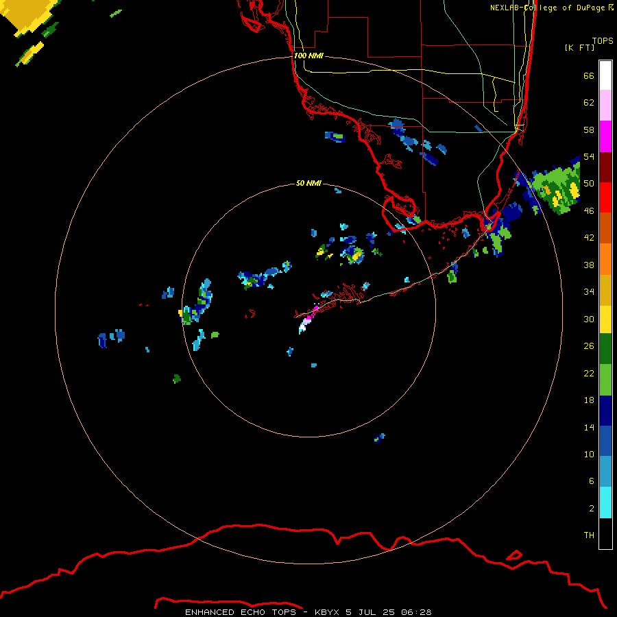Click the "2" legend value
This screenshot has width=617, height=617.
(x=592, y=509)
